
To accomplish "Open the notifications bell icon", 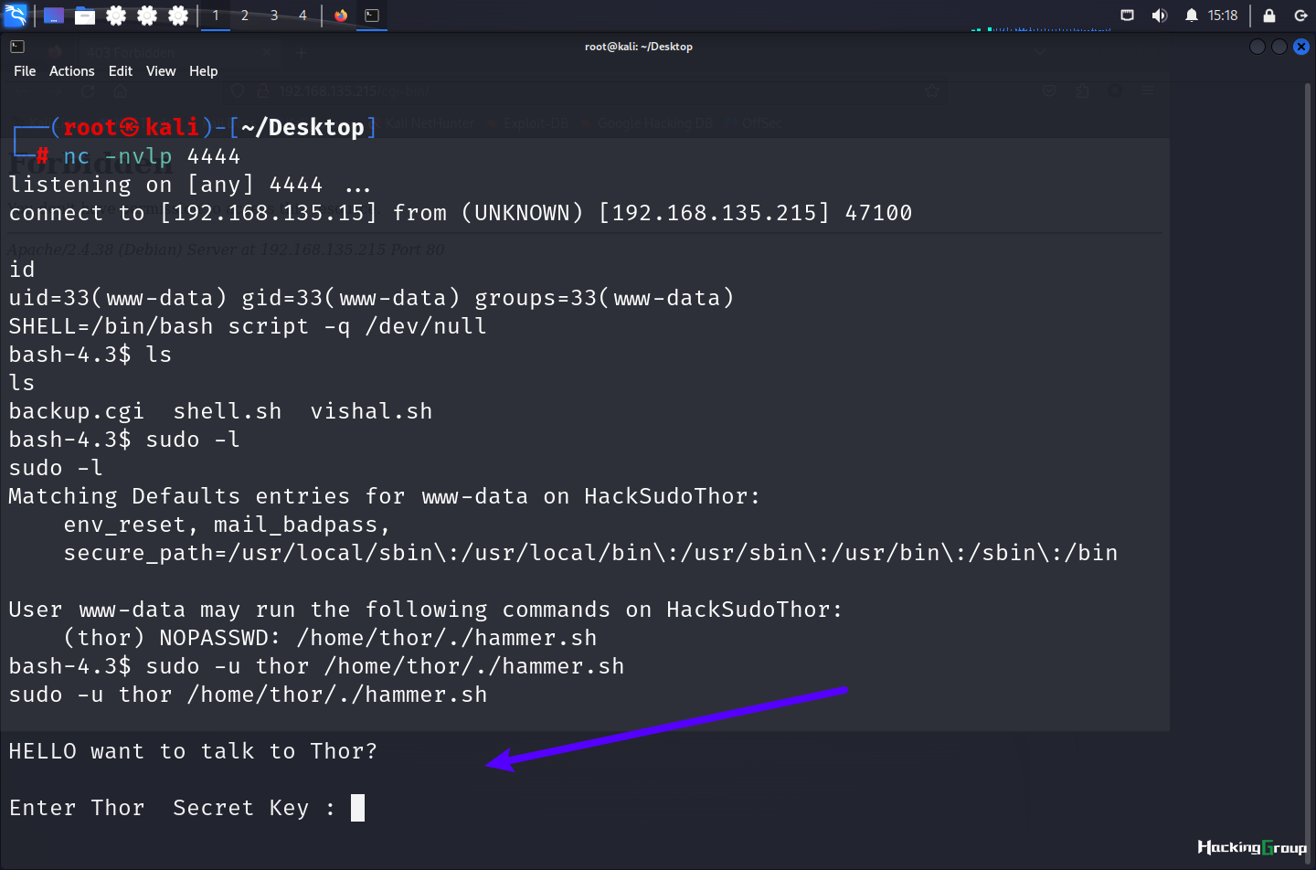I will 1192,16.
